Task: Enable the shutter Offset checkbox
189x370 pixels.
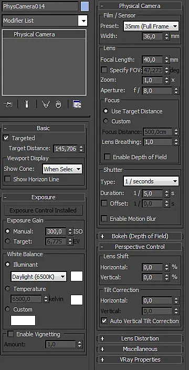Action: (x=104, y=203)
